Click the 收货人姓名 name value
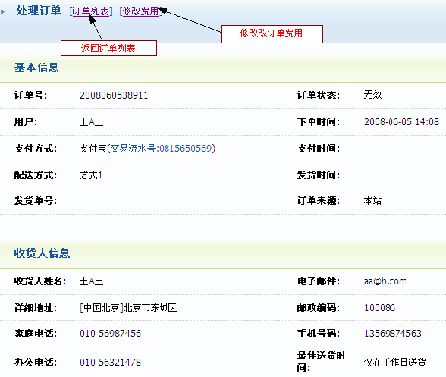446x377 pixels. 91,281
